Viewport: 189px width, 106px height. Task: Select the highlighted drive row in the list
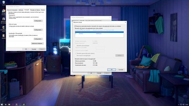click(99, 32)
